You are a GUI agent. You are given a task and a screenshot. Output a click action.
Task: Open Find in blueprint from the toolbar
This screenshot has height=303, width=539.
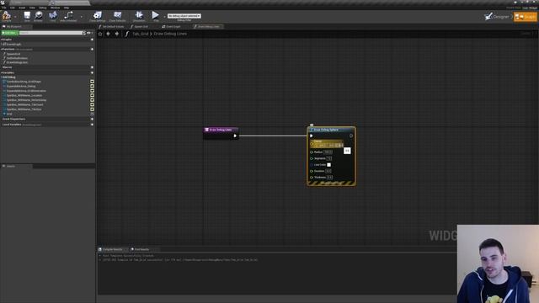click(52, 15)
